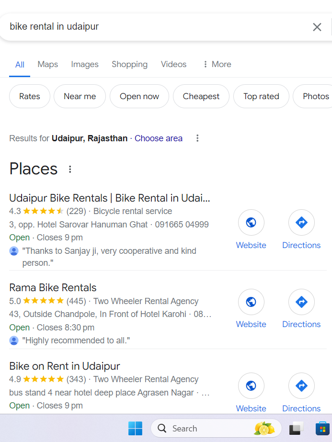332x442 pixels.
Task: Toggle the Open now filter chip
Action: (x=139, y=96)
